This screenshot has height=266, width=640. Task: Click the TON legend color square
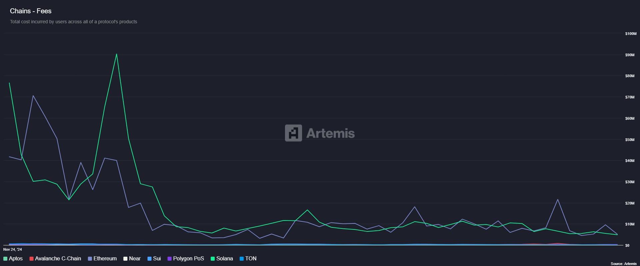(x=242, y=259)
